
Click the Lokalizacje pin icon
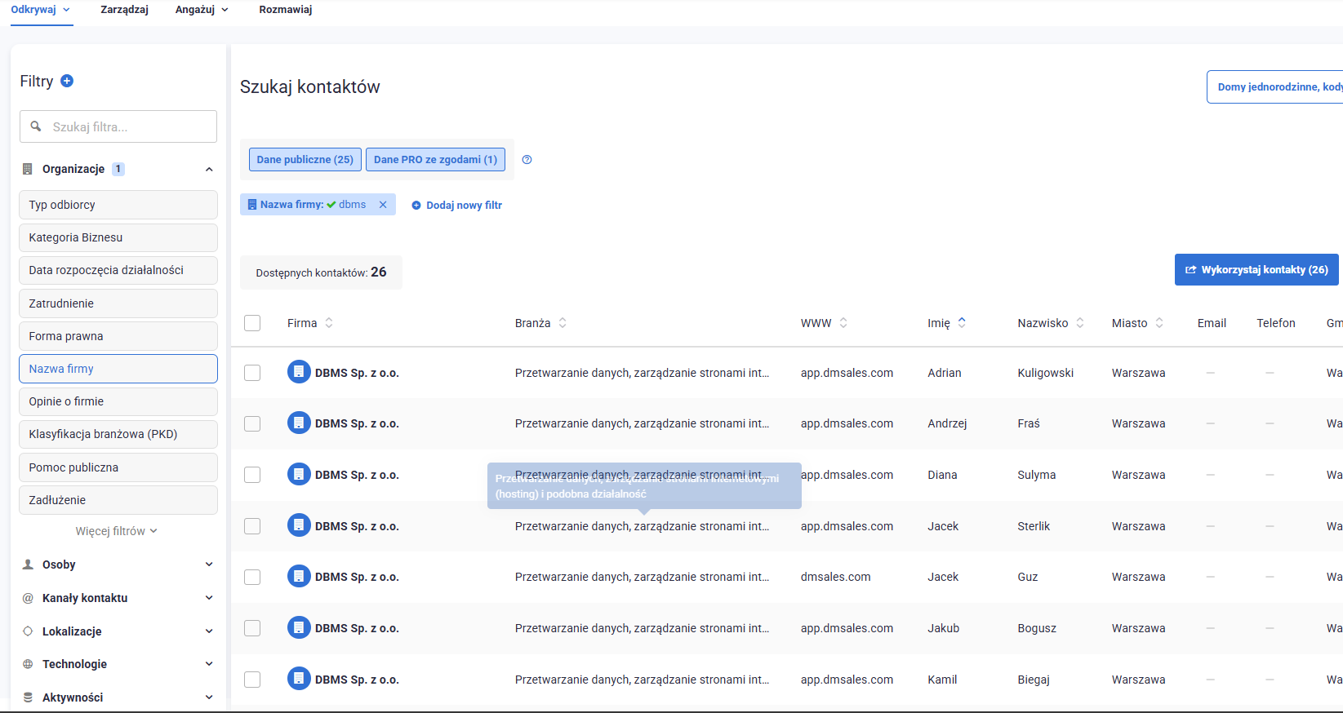coord(28,631)
